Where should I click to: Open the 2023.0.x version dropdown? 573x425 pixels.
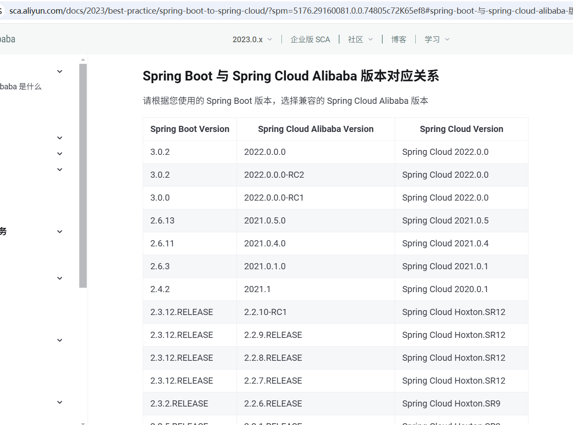click(x=252, y=40)
